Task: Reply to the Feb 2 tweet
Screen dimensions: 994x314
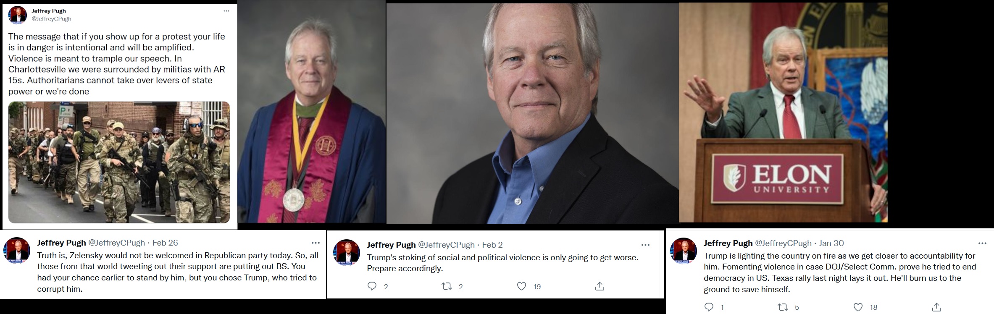Action: coord(372,286)
